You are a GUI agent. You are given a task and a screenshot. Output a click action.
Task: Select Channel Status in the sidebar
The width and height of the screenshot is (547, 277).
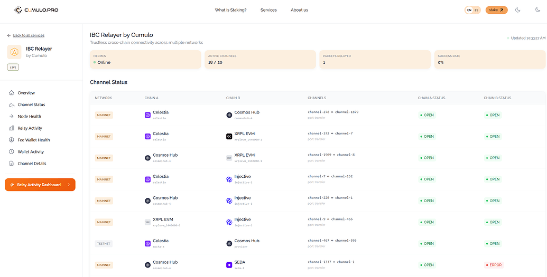(31, 104)
